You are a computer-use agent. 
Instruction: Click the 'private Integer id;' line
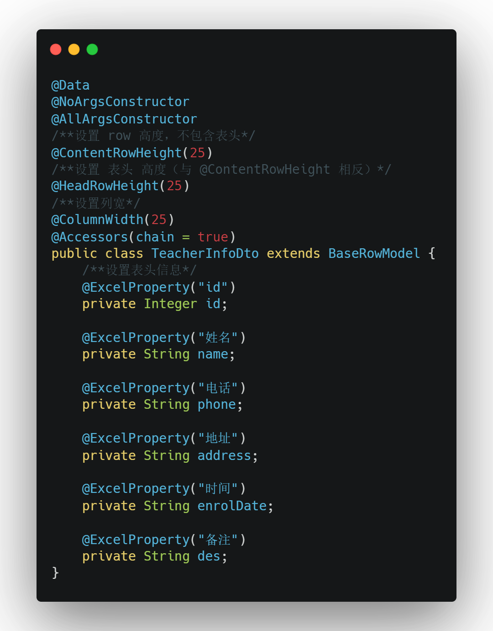tap(154, 304)
